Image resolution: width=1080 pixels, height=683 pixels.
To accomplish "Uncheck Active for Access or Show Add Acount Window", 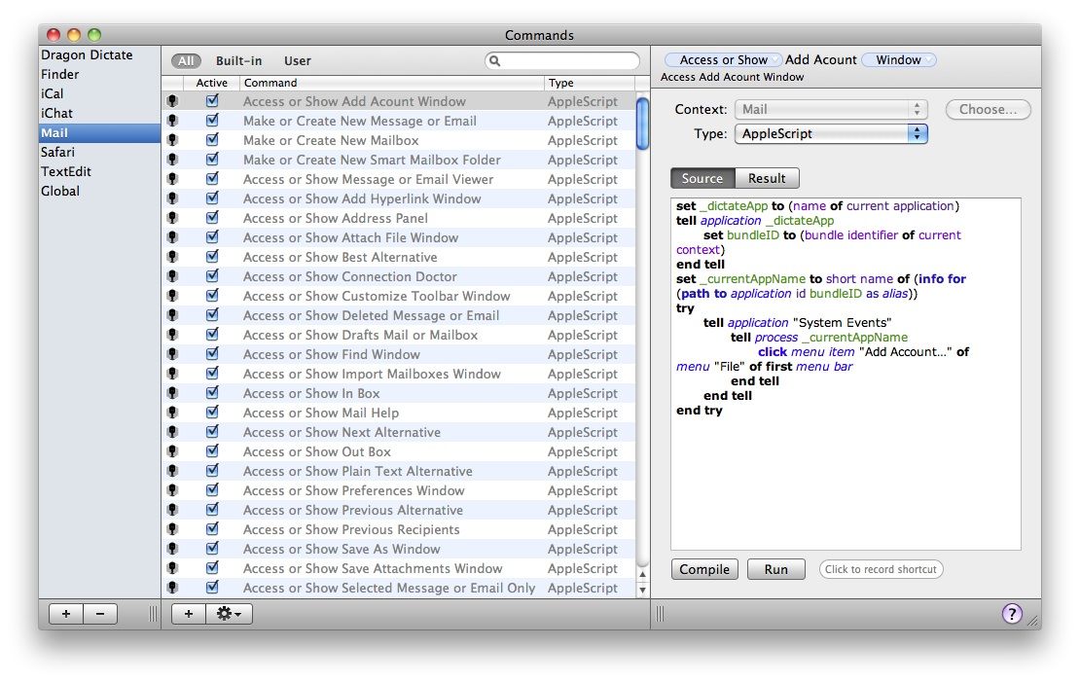I will tap(212, 100).
